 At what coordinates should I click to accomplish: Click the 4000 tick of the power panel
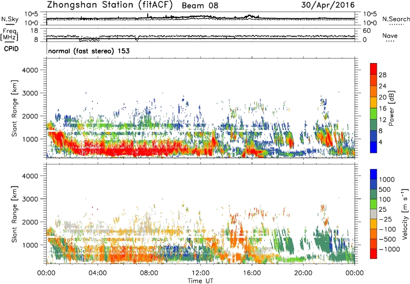pyautogui.click(x=30, y=70)
